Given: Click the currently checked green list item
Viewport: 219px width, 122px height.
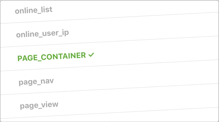Looking at the screenshot, I should pos(52,57).
